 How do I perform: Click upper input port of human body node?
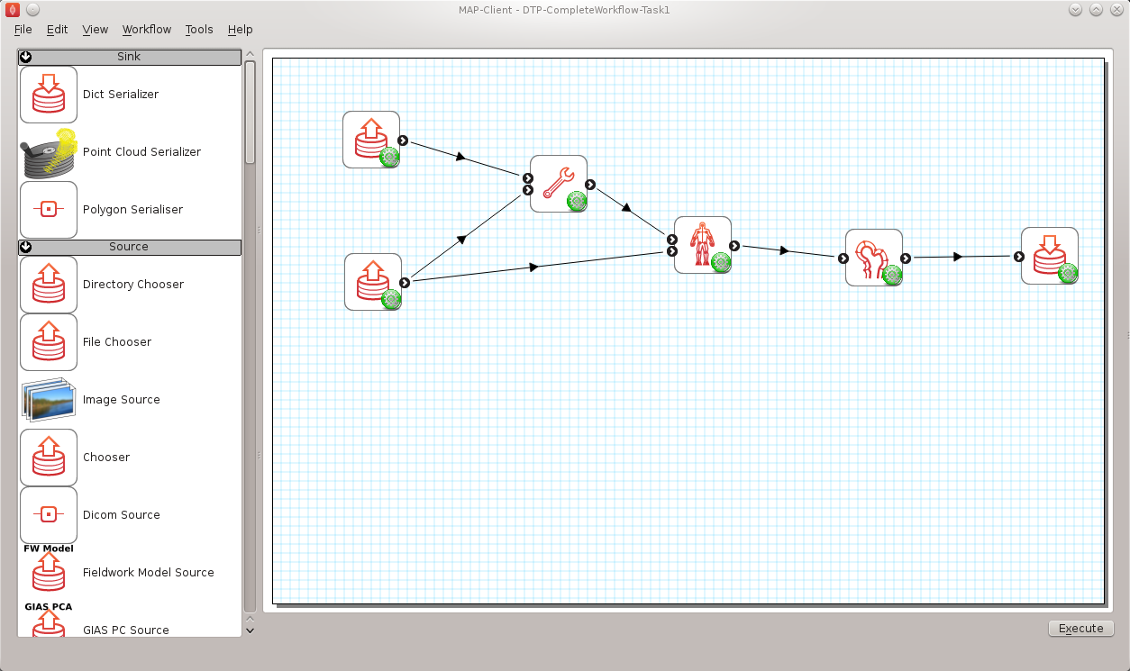point(672,240)
